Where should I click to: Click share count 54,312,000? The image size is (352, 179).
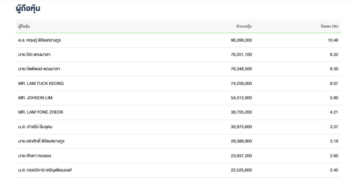pyautogui.click(x=241, y=98)
